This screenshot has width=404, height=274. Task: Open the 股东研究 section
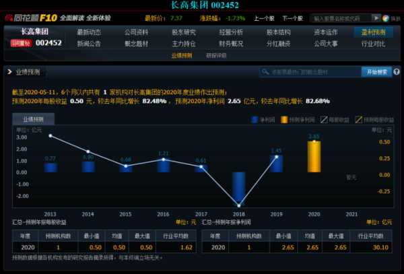coord(184,32)
